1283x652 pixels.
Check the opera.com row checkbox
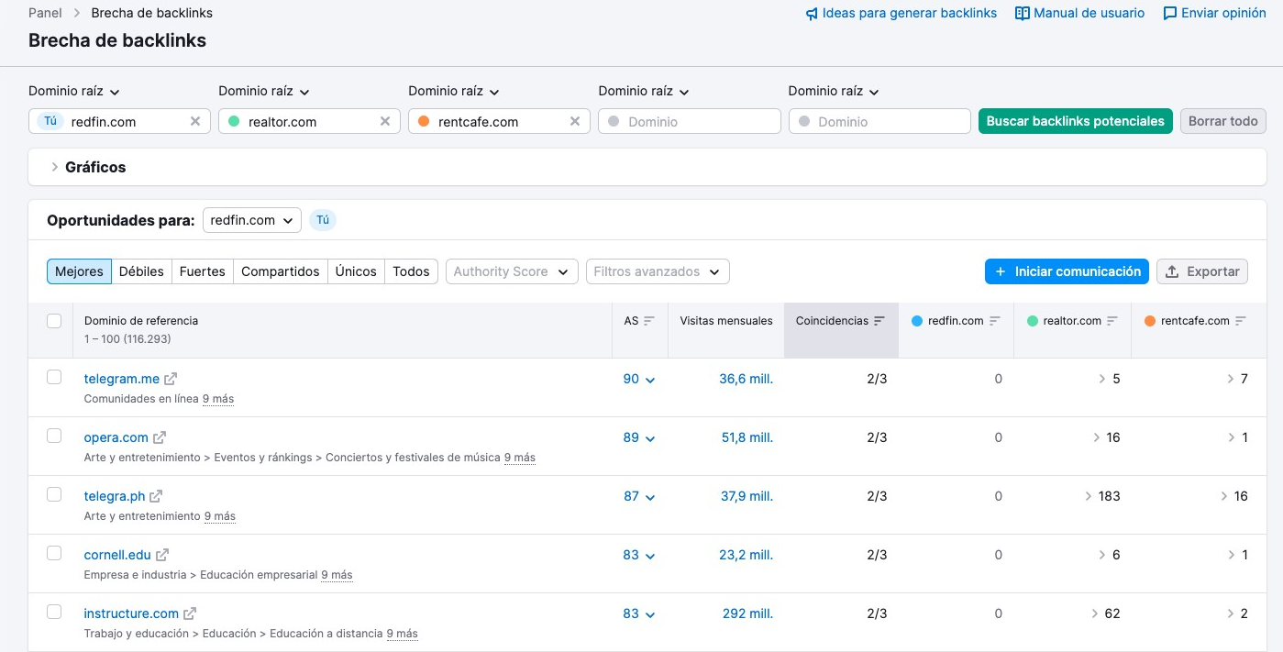pos(54,436)
